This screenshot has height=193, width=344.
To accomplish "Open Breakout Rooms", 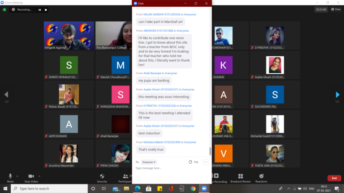I will (x=241, y=177).
